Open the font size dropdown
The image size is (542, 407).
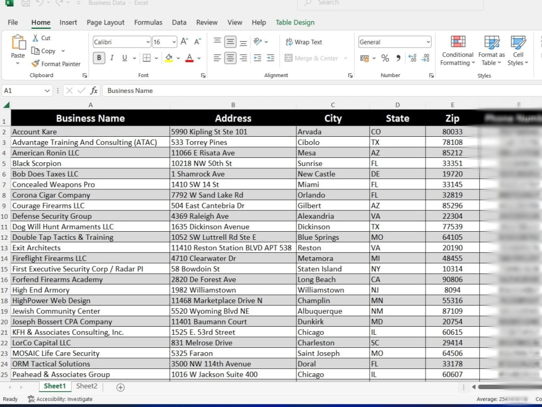(174, 42)
